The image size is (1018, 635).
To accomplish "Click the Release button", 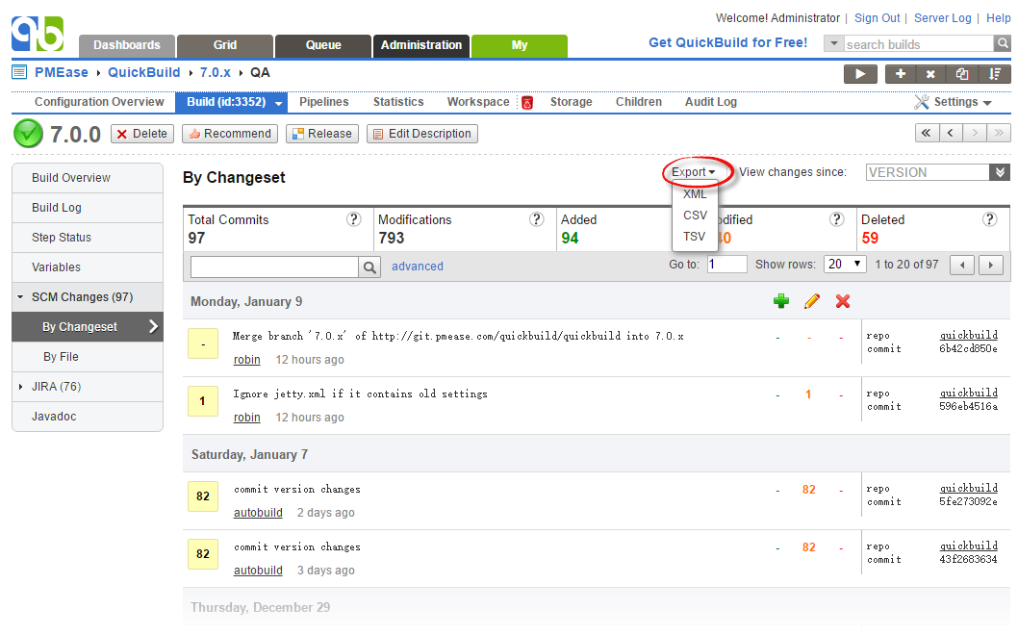I will [322, 134].
